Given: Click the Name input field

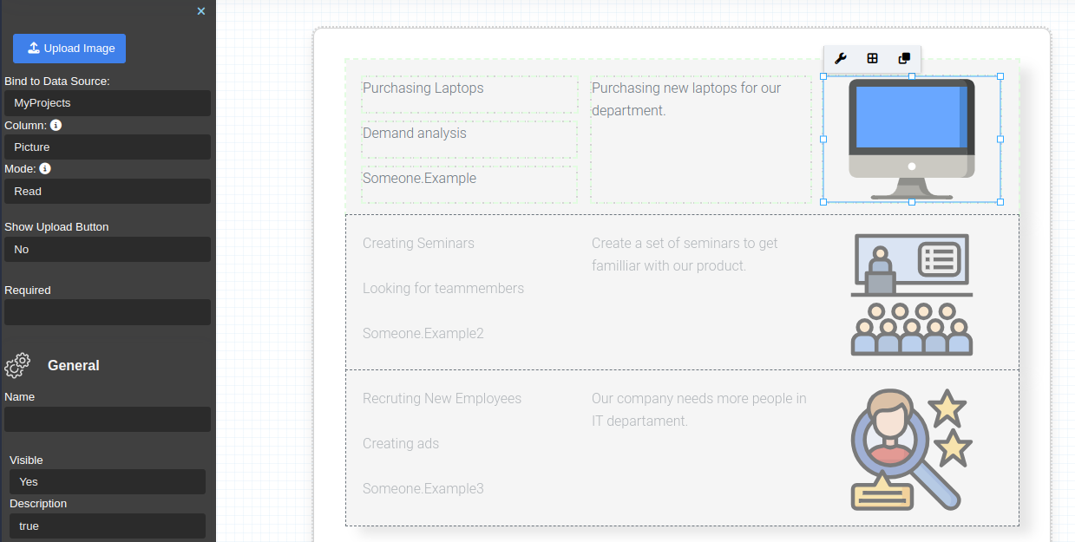Looking at the screenshot, I should pyautogui.click(x=108, y=420).
